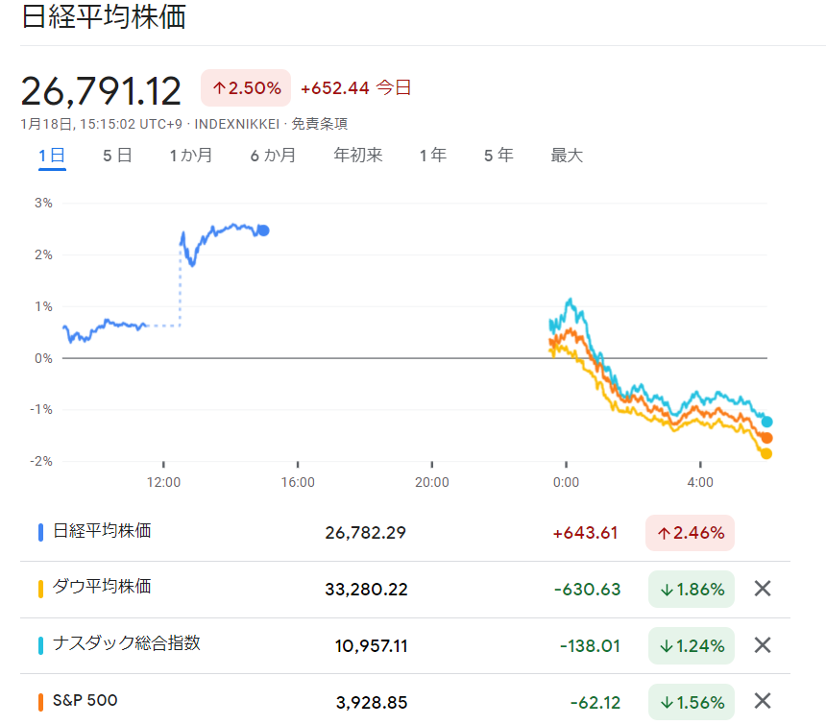The image size is (826, 725).
Task: Click the -138.01 change value
Action: pos(590,646)
